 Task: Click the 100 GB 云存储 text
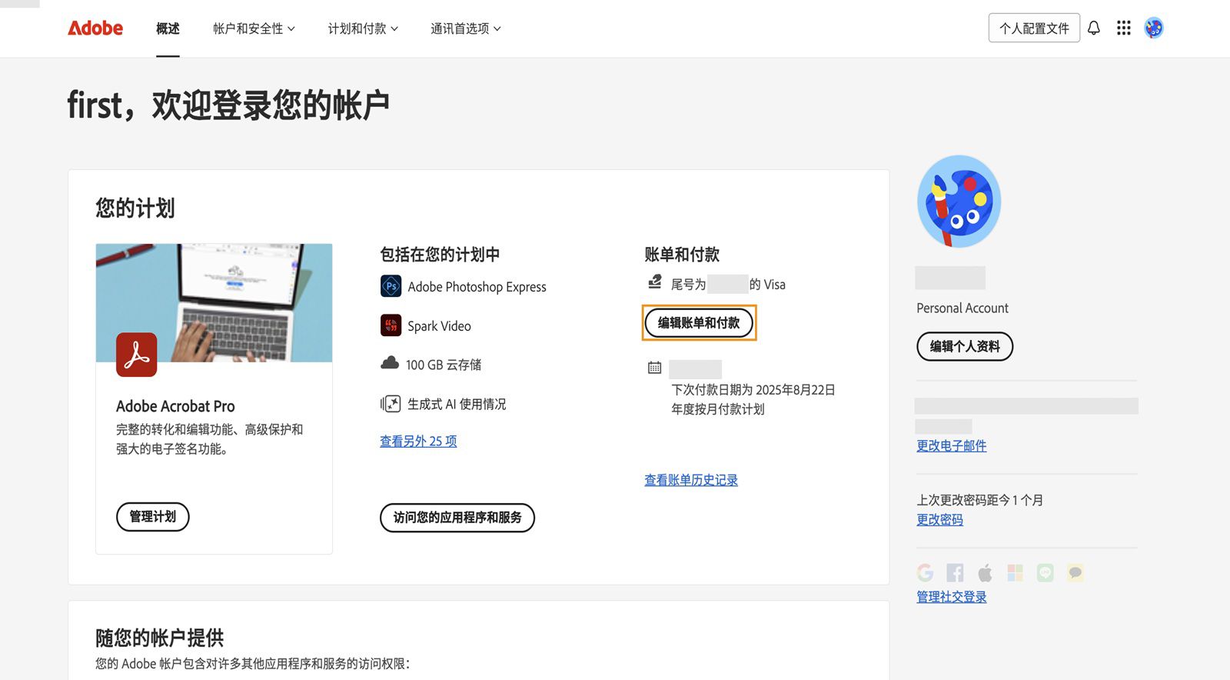pyautogui.click(x=444, y=365)
